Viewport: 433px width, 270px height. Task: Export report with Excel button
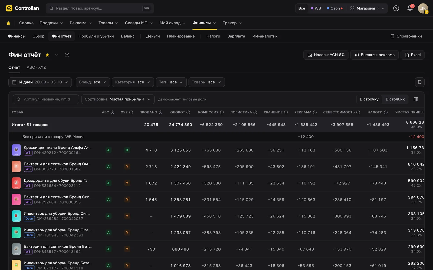point(413,55)
